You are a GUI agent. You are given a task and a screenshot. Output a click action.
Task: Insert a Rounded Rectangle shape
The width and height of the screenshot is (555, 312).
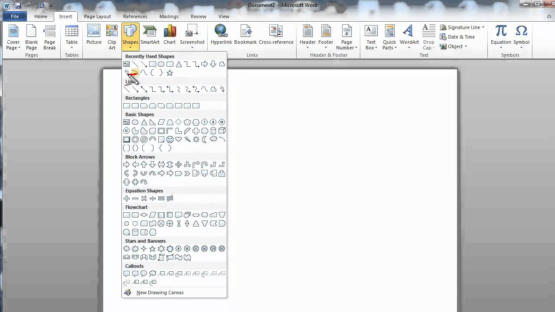pyautogui.click(x=135, y=105)
